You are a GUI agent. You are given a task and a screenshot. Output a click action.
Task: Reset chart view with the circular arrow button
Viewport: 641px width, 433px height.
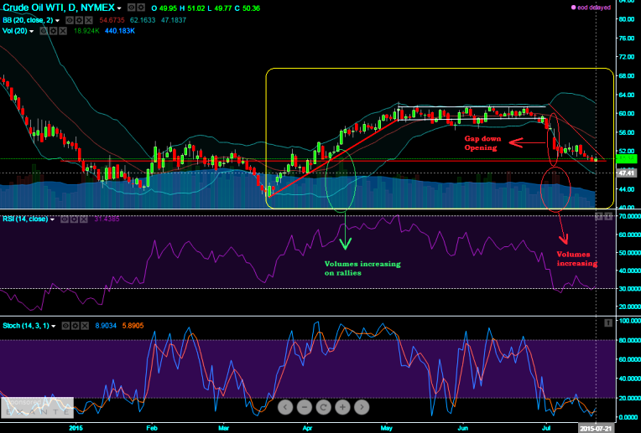(x=323, y=407)
